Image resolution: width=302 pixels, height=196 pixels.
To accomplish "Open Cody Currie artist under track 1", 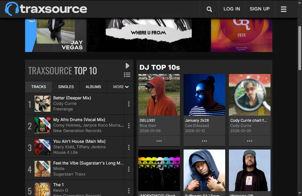I will click(x=65, y=104).
